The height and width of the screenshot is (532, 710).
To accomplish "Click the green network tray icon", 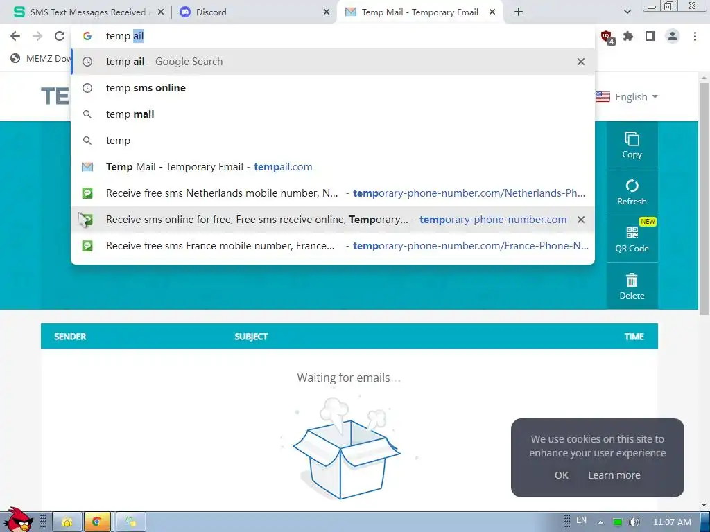I will 617,522.
